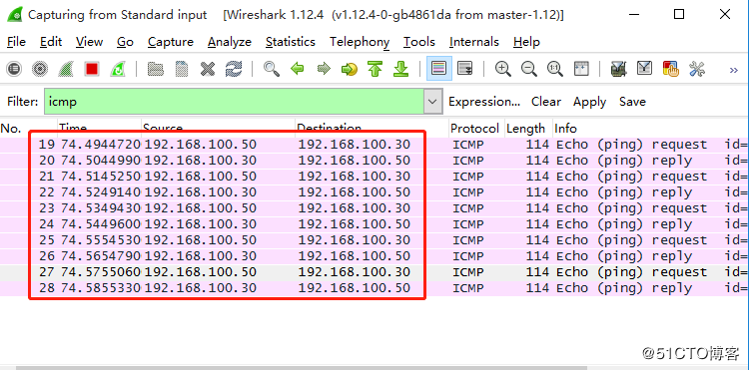
Task: Open the Analyze menu
Action: 230,42
